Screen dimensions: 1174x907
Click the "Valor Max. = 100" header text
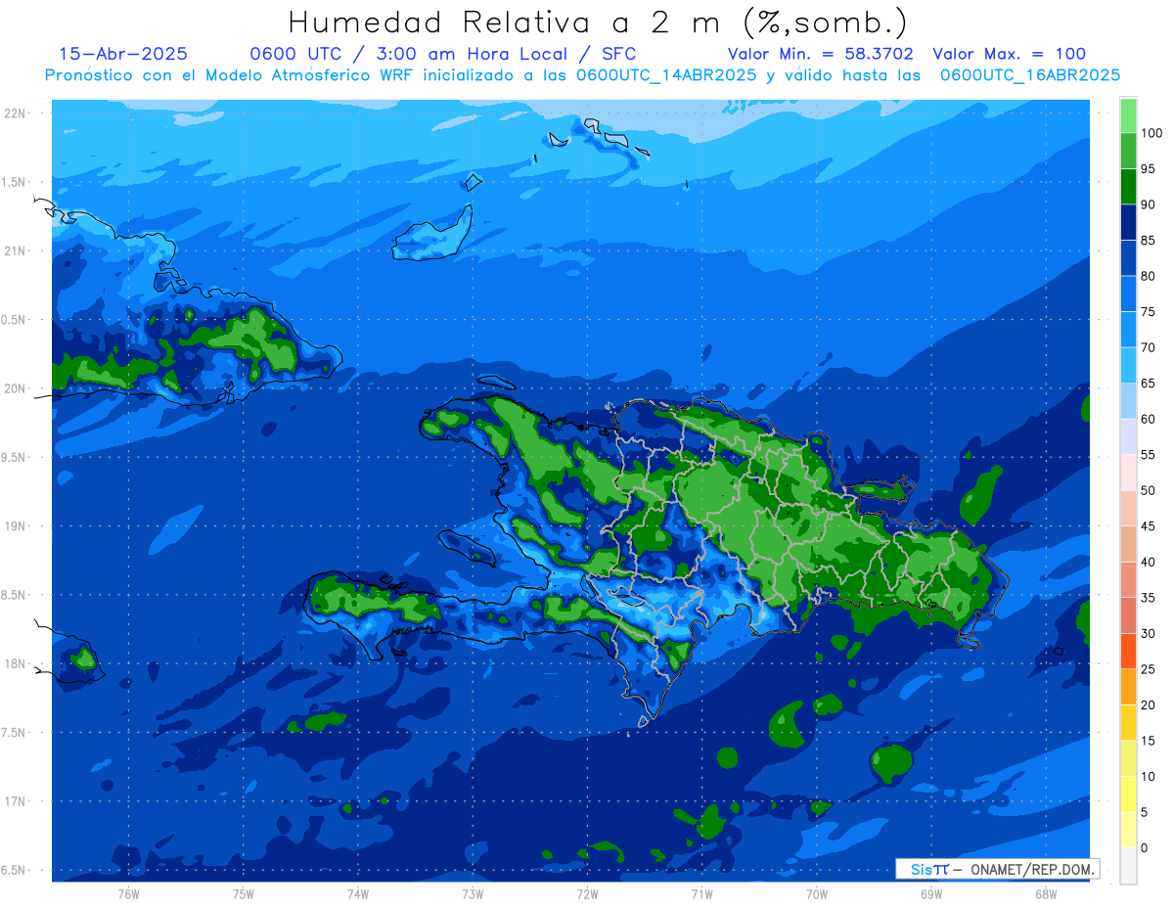point(1010,55)
